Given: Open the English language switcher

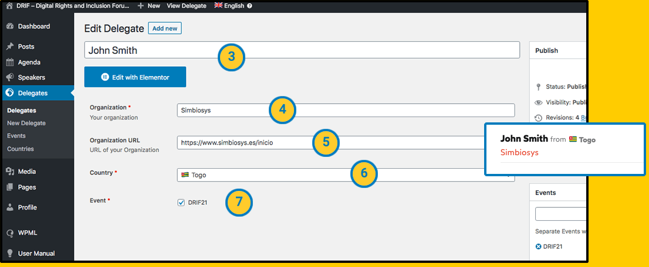Looking at the screenshot, I should pos(229,6).
